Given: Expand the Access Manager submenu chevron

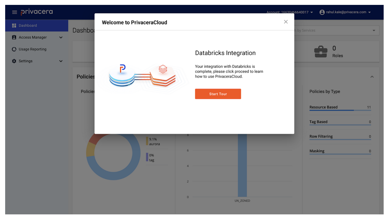Looking at the screenshot, I should pyautogui.click(x=61, y=37).
